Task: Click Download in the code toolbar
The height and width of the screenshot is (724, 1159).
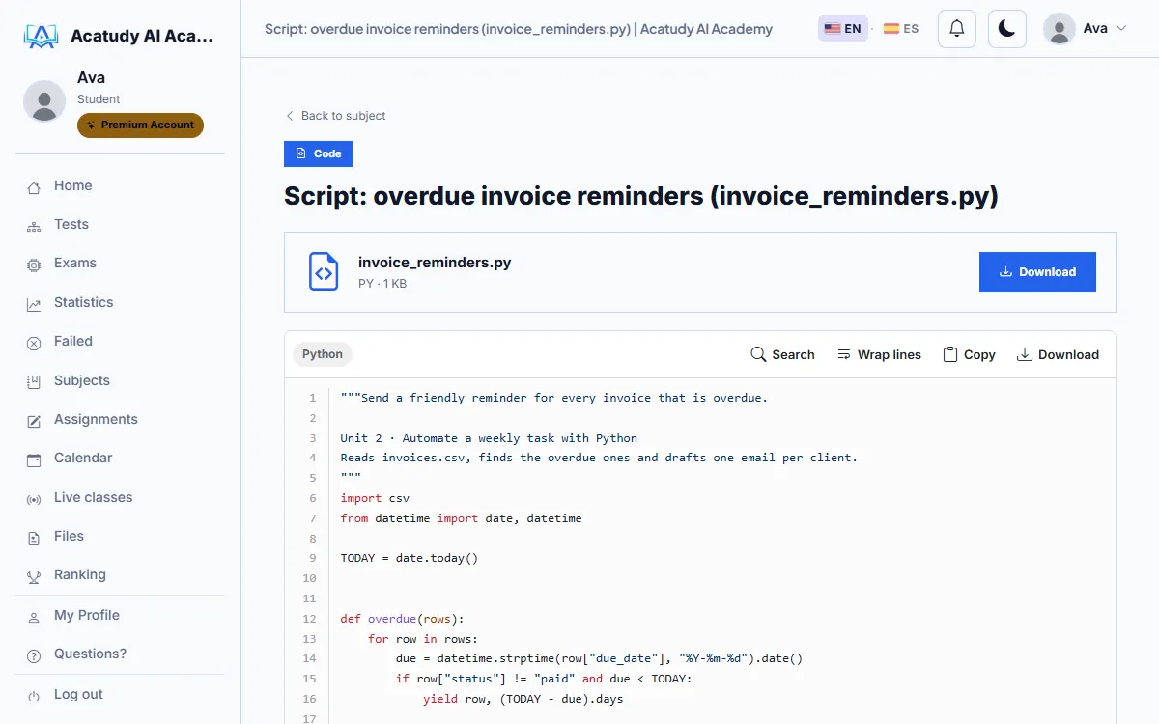Action: click(x=1058, y=354)
